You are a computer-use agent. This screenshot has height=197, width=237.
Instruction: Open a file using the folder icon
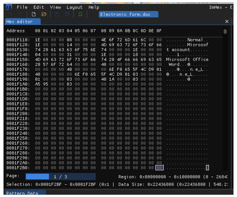coord(44,14)
